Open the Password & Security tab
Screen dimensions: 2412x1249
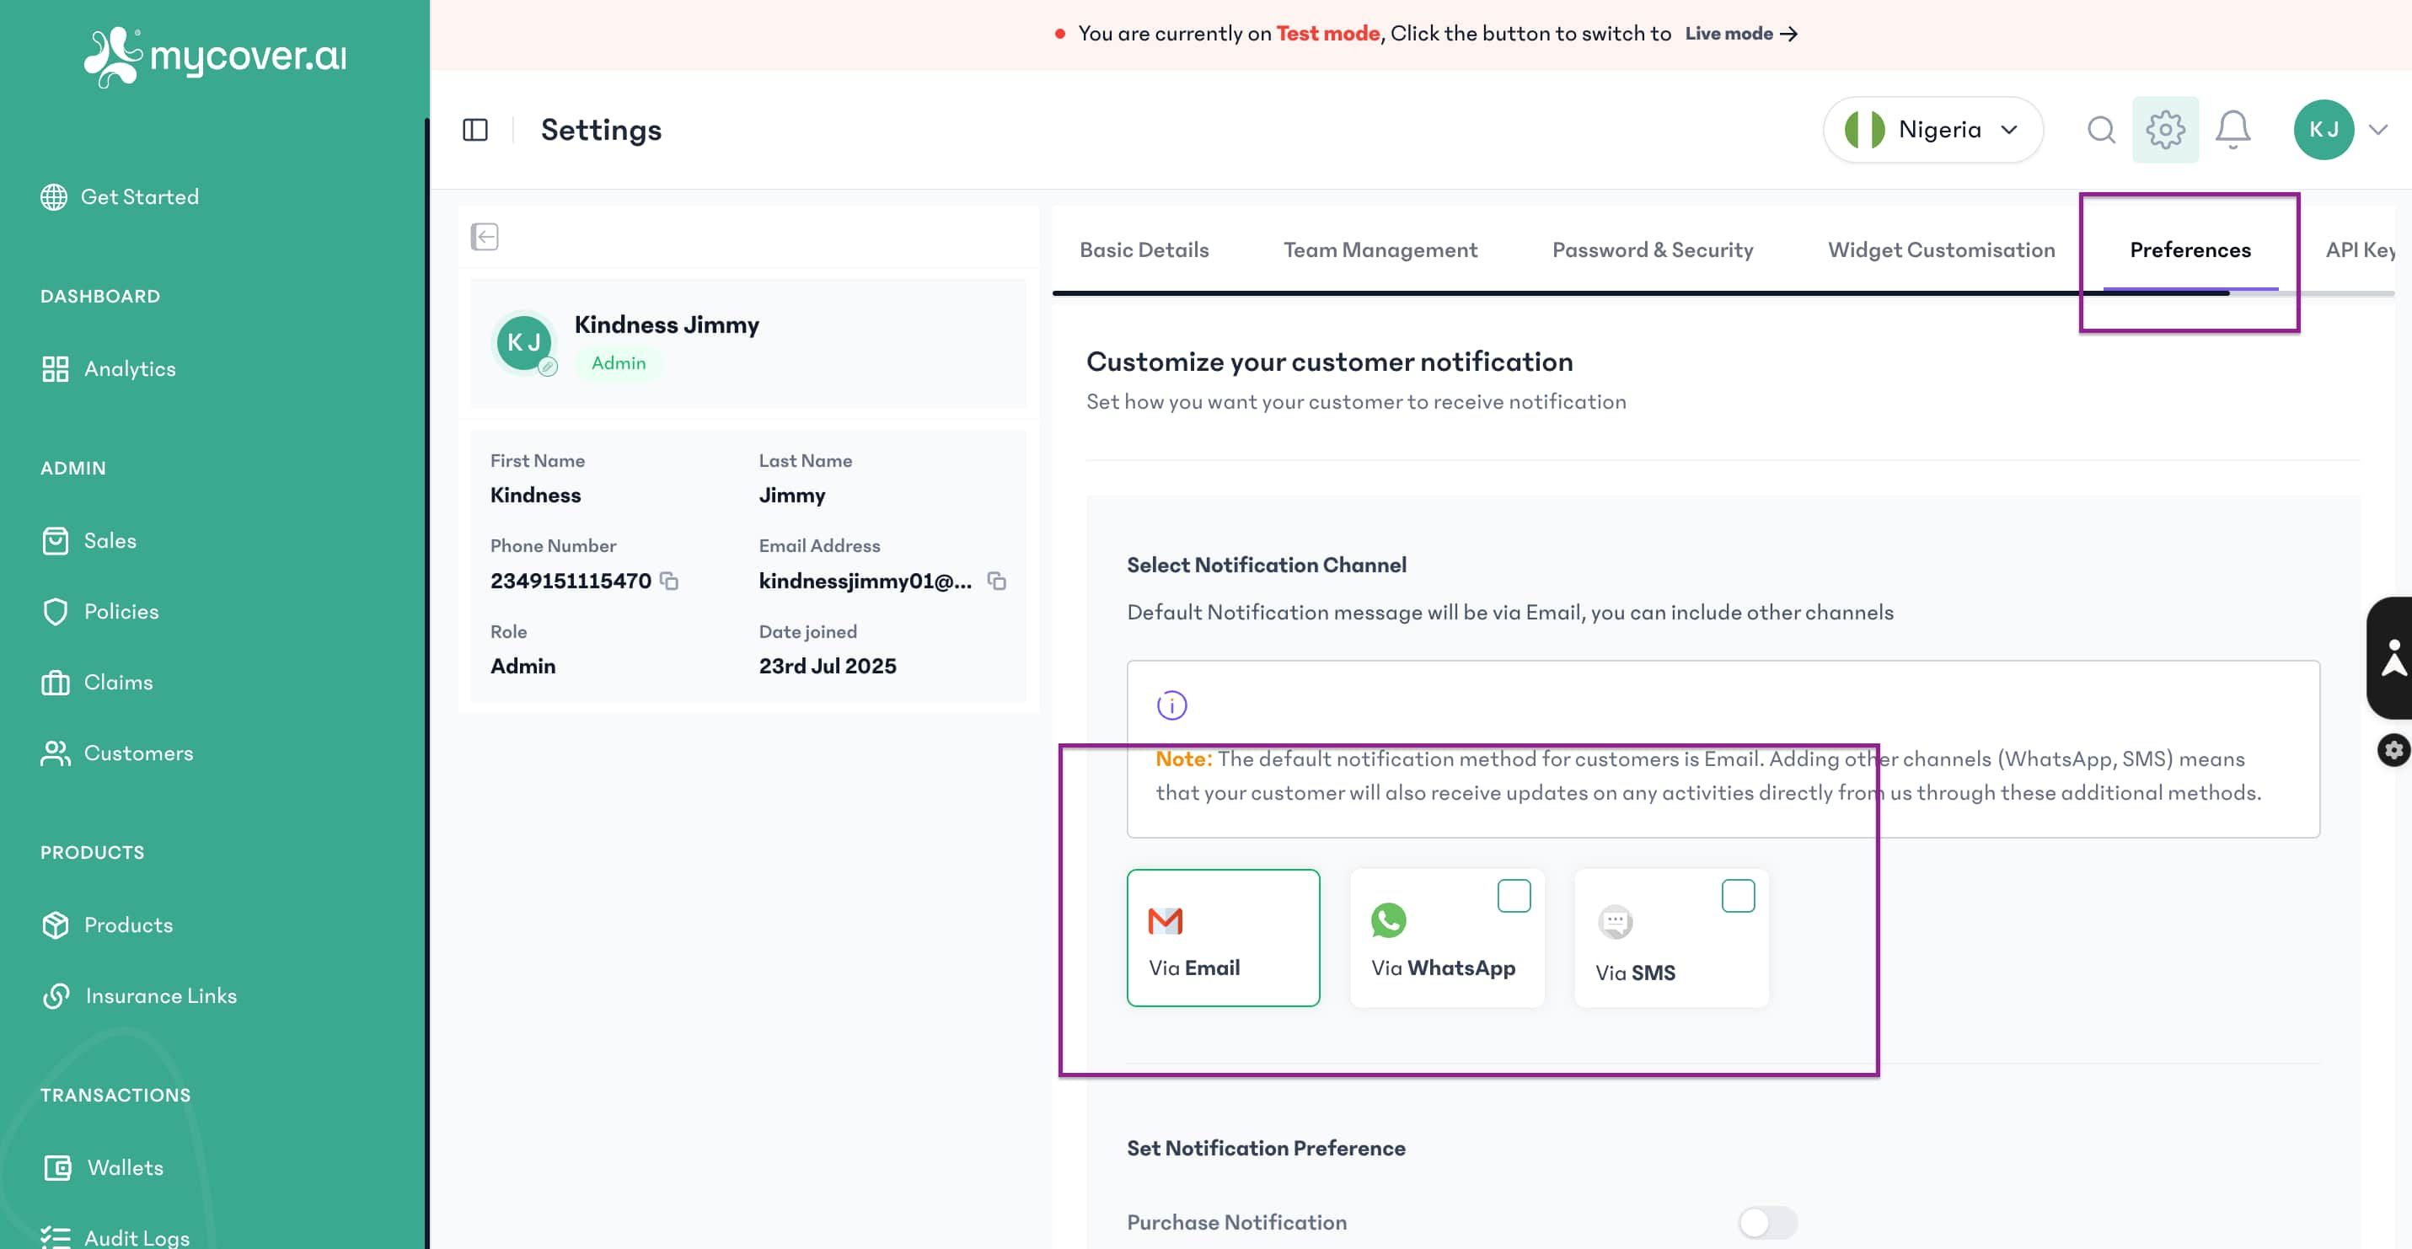[1653, 249]
